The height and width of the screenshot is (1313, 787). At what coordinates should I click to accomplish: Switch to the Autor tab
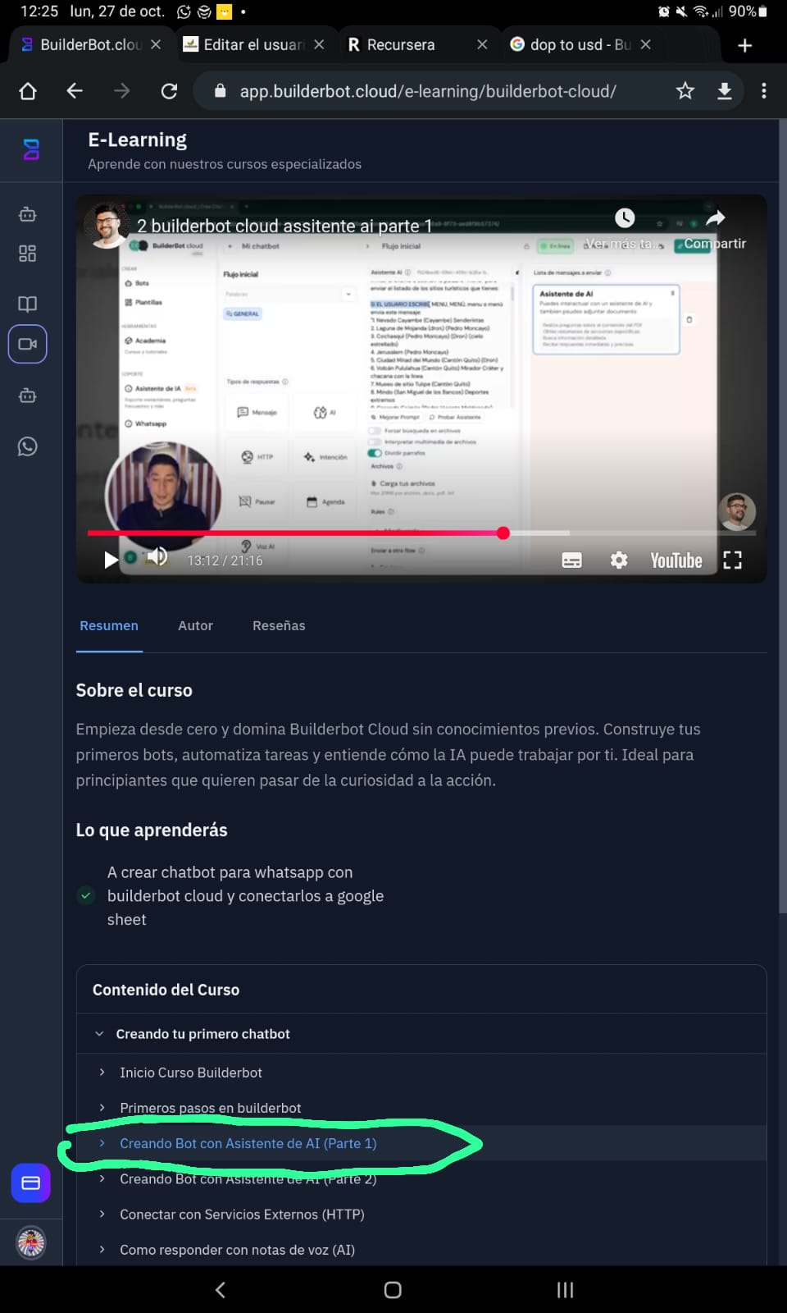(195, 625)
